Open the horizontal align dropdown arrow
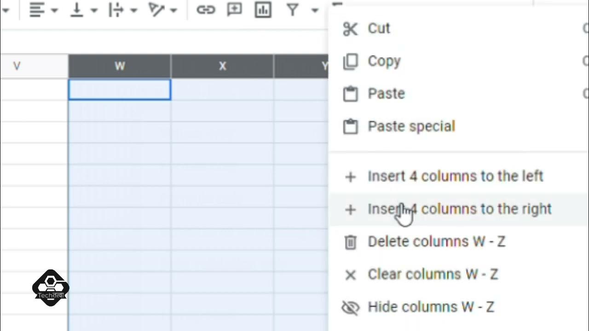This screenshot has width=589, height=331. [54, 10]
